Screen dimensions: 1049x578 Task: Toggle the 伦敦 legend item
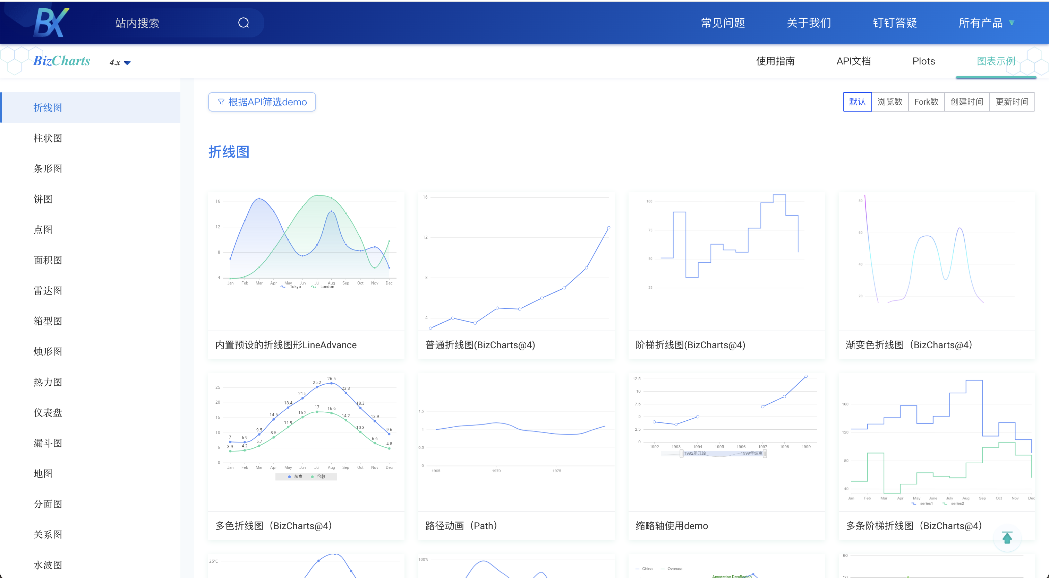pos(318,477)
